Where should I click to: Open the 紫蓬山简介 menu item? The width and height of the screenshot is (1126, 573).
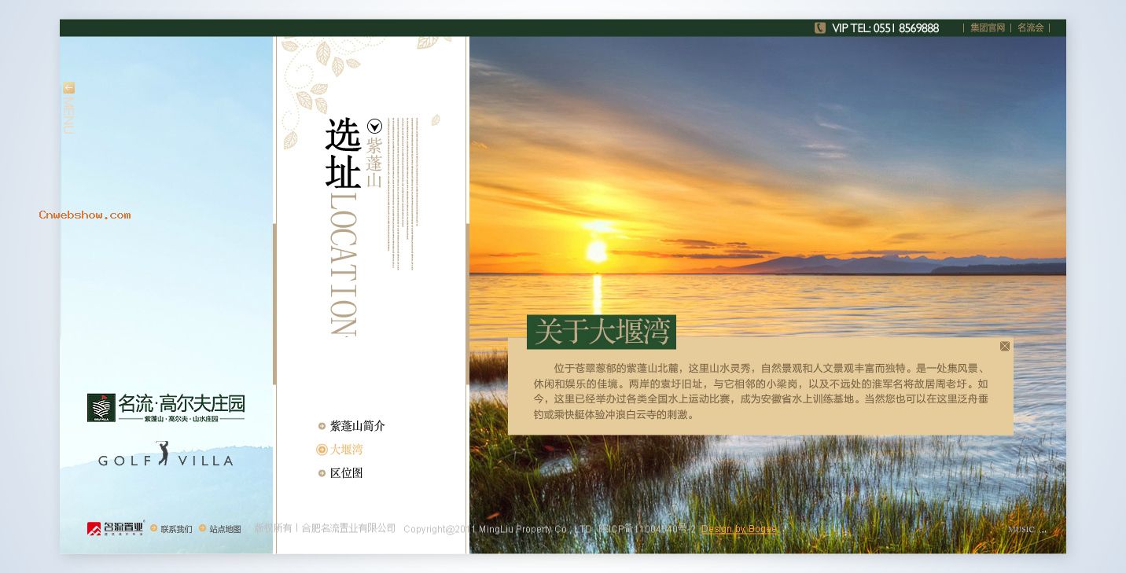[357, 426]
